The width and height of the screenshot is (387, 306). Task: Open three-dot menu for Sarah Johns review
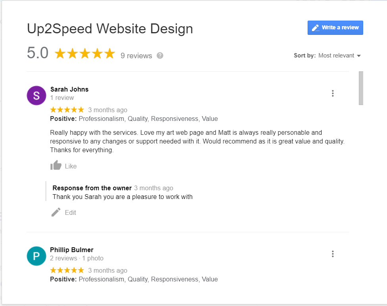[x=333, y=94]
